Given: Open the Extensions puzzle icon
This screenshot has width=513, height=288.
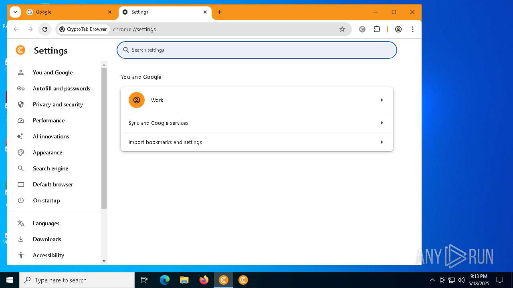Looking at the screenshot, I should (377, 29).
